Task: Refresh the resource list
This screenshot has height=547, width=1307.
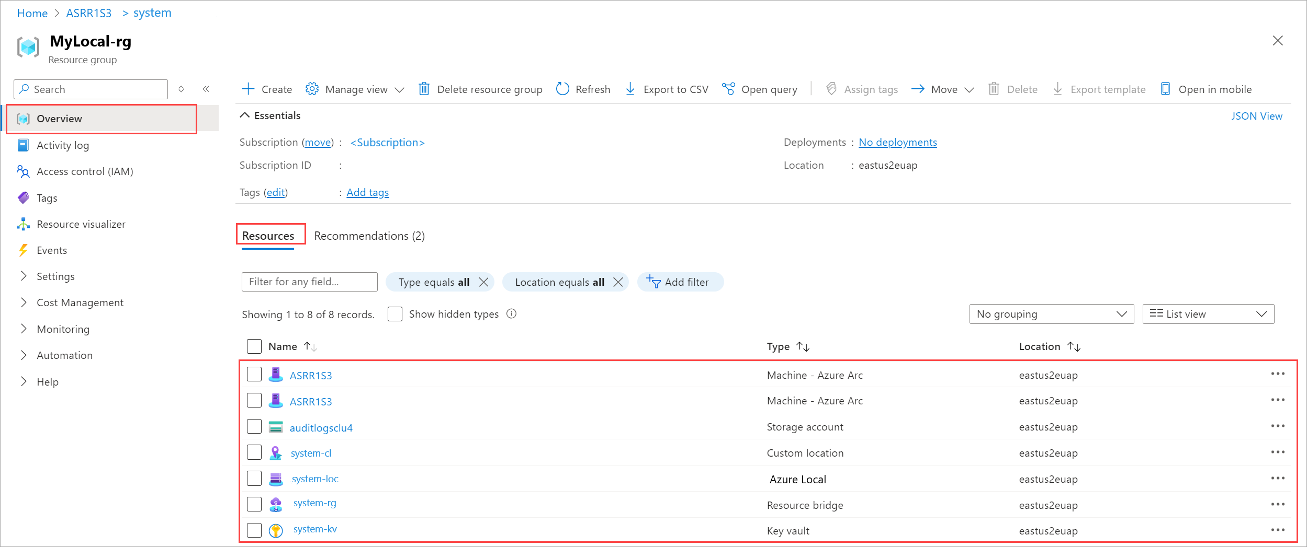Action: [582, 89]
